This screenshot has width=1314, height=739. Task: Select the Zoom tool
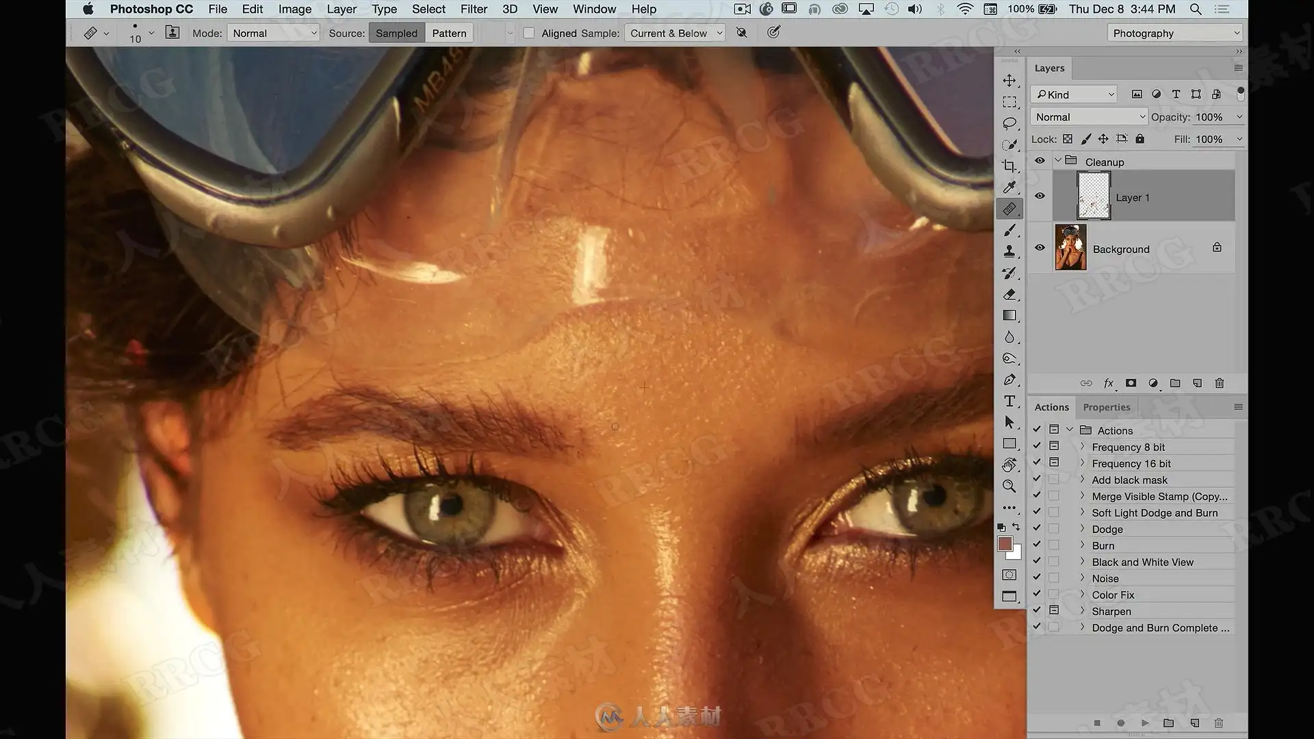tap(1009, 487)
